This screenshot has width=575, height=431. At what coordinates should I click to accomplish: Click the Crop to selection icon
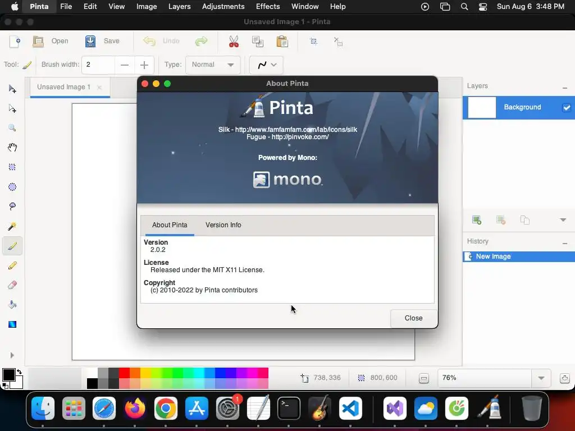[313, 41]
